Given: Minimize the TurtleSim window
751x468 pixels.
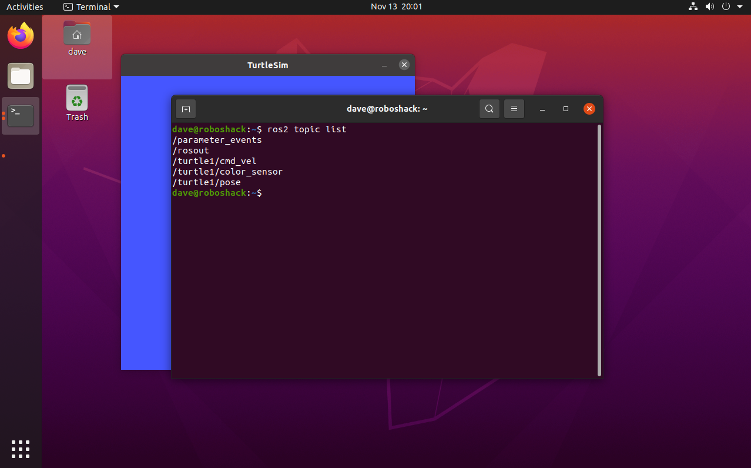Looking at the screenshot, I should 384,65.
